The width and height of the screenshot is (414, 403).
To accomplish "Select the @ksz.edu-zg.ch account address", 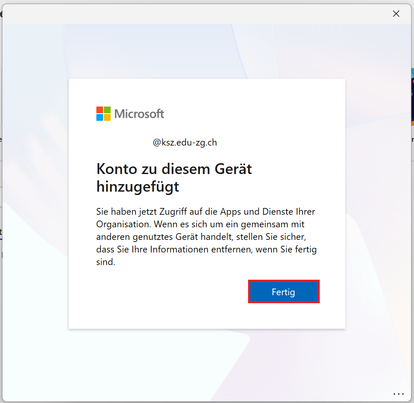I will pos(185,143).
